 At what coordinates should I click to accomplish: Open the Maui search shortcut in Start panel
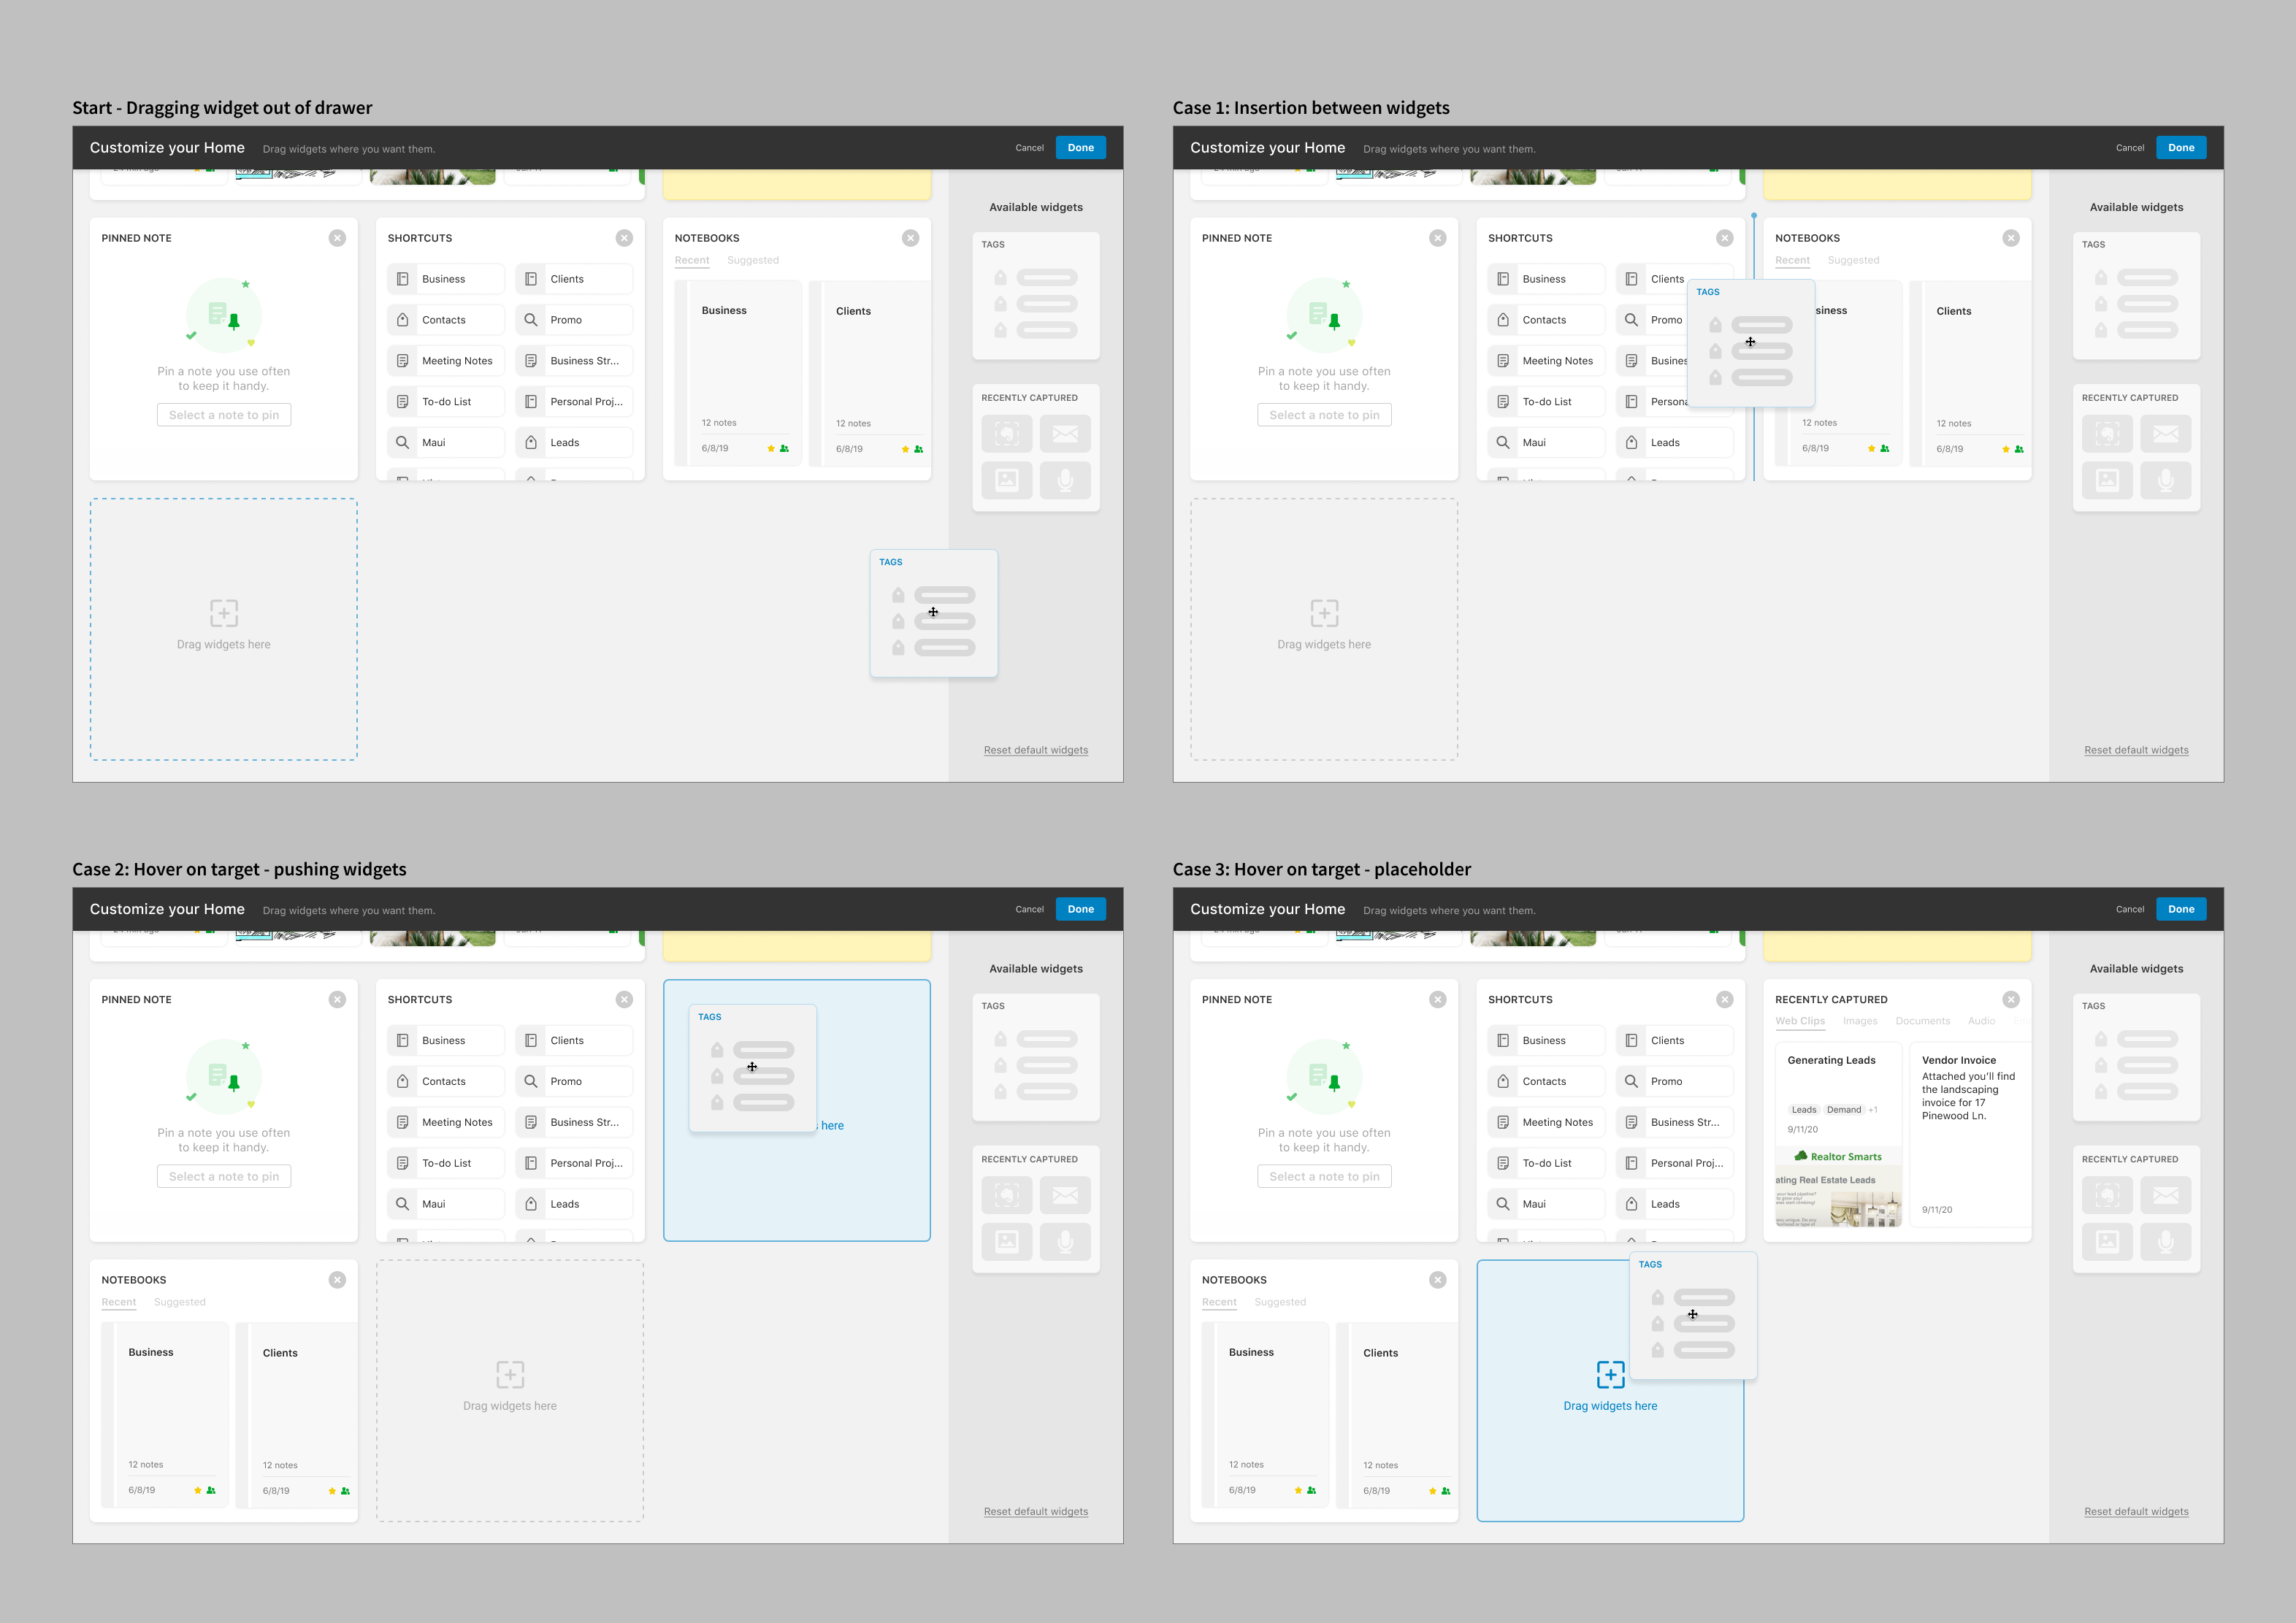[x=446, y=442]
